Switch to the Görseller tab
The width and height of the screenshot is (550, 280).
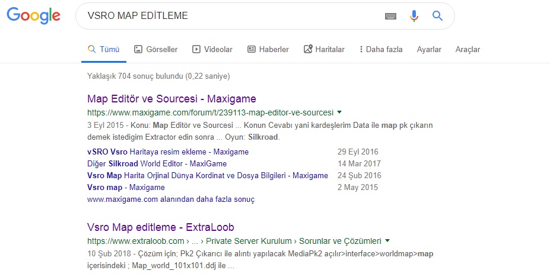(x=155, y=49)
